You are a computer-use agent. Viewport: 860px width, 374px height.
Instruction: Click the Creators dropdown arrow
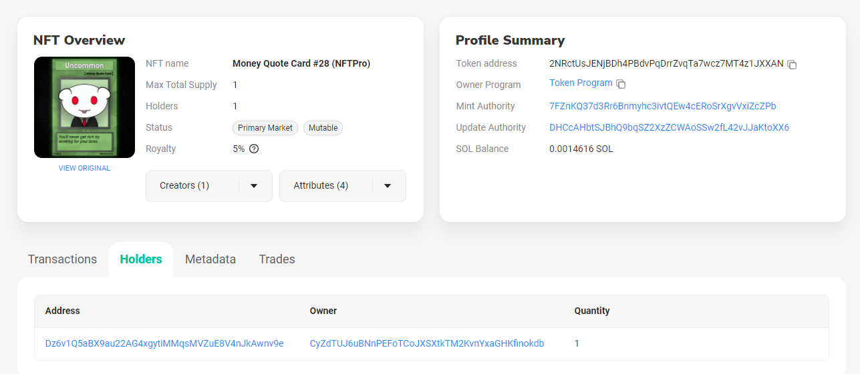pos(254,186)
